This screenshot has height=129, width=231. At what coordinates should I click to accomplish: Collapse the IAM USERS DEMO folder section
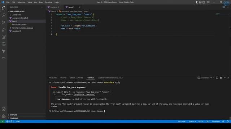click(x=27, y=11)
